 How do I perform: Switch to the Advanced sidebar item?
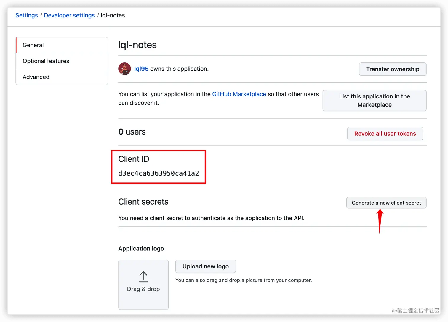(x=62, y=77)
